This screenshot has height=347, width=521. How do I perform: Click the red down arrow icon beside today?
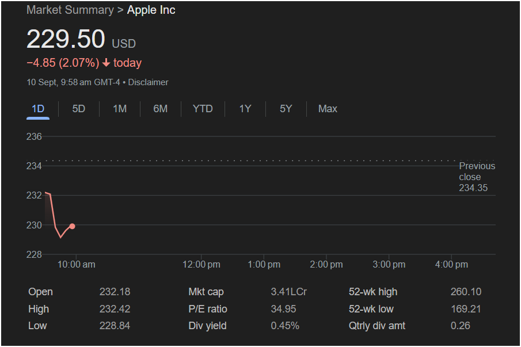coord(106,63)
